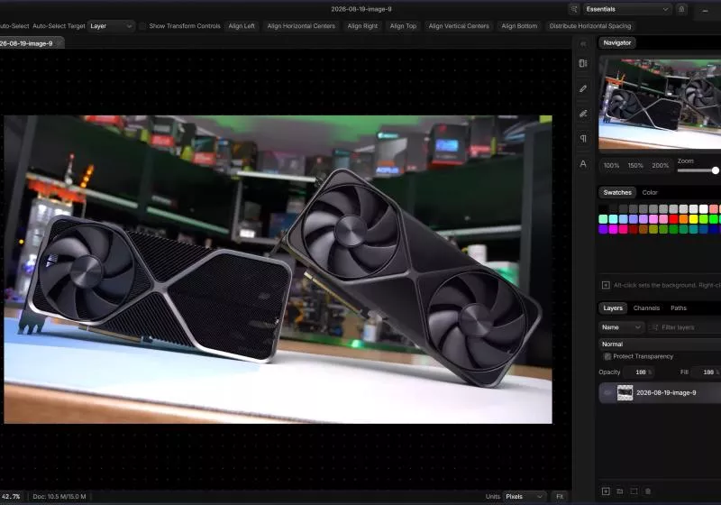Click the navigator Zoom slider handle

[715, 170]
